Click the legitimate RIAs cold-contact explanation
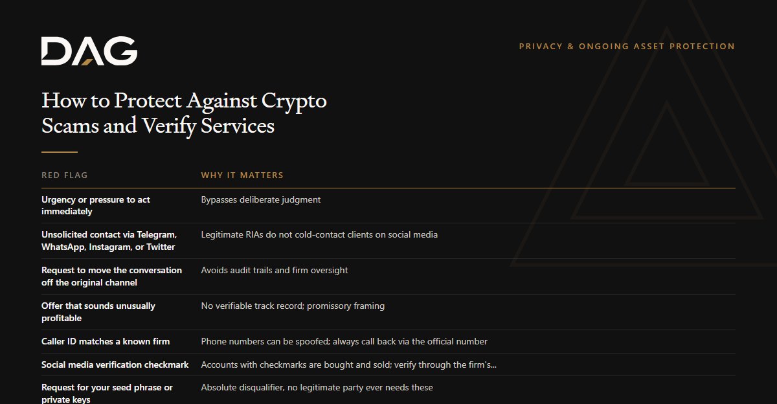The height and width of the screenshot is (404, 777). click(319, 234)
